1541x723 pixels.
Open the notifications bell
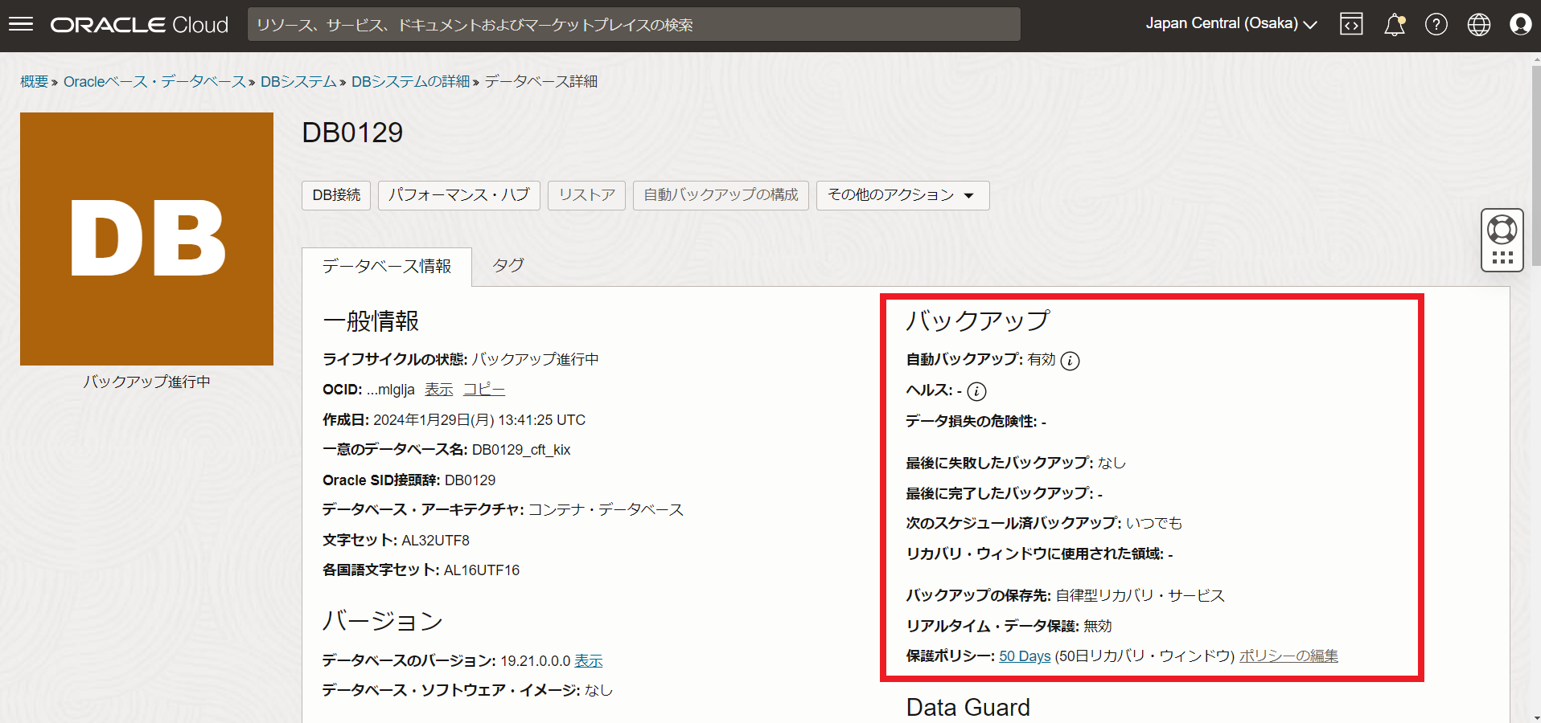pos(1394,24)
